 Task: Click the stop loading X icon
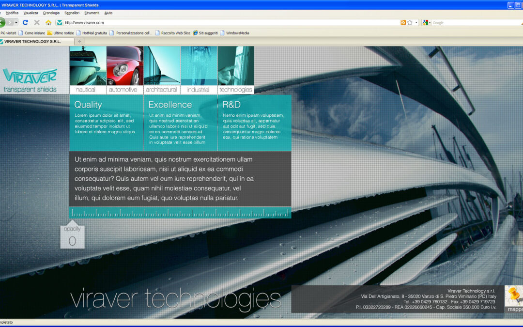(37, 23)
